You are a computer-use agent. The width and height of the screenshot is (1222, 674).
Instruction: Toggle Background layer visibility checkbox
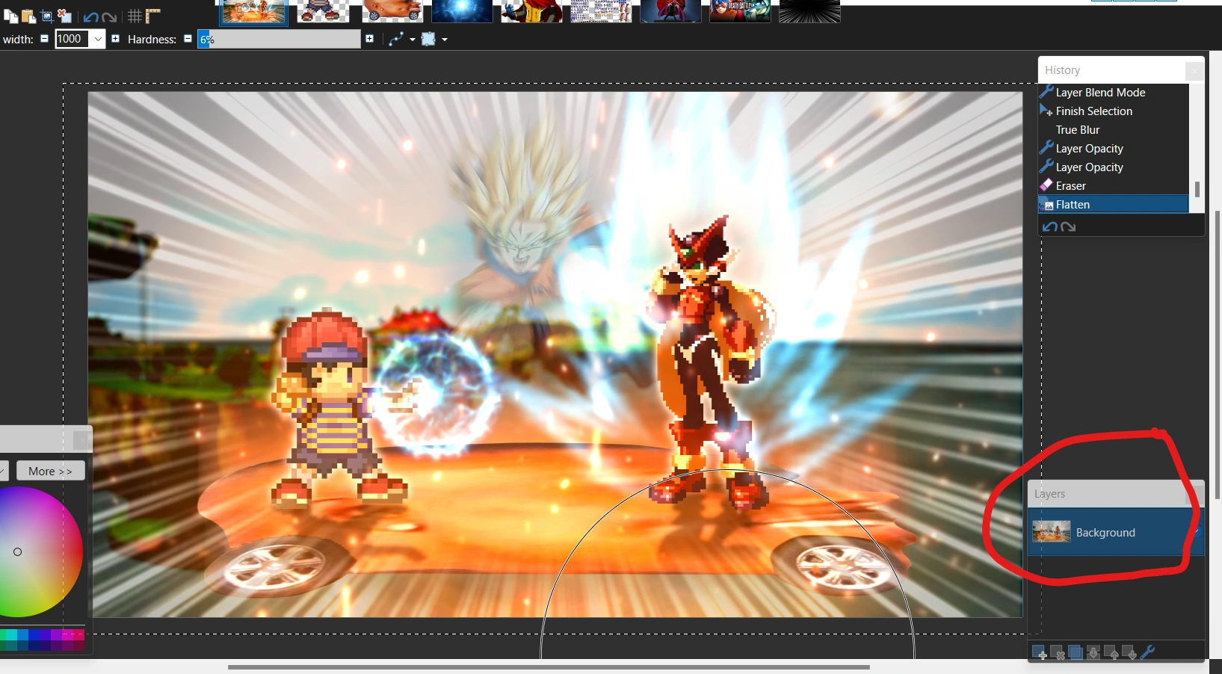point(1196,532)
